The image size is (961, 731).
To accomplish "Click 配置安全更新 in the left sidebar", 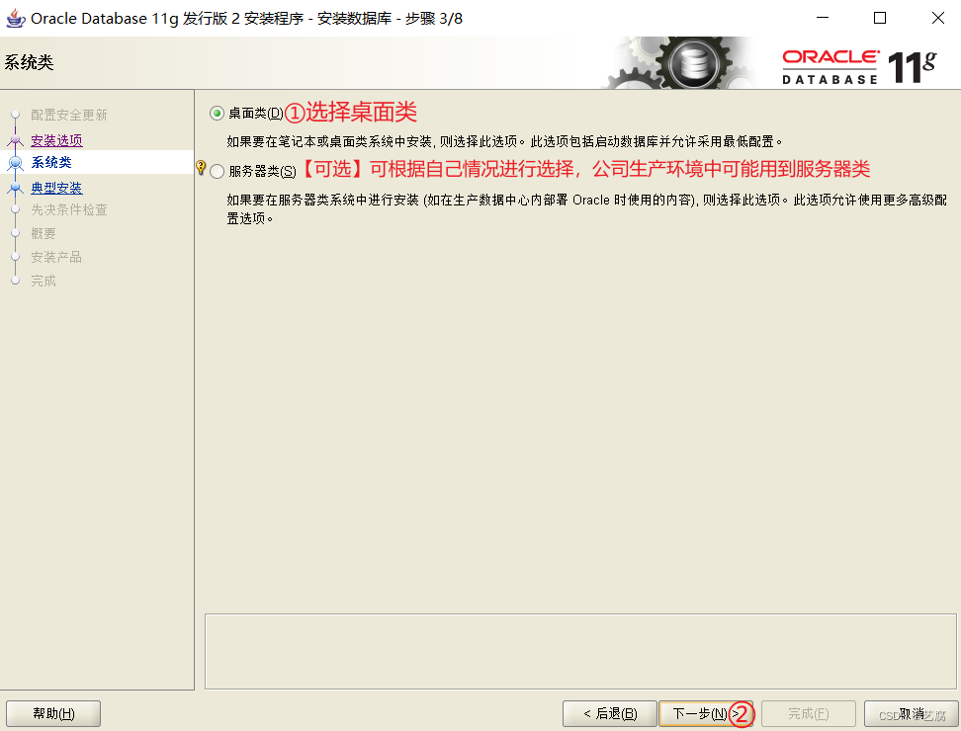I will tap(71, 116).
